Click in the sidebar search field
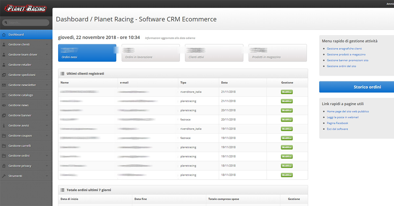 (x=26, y=23)
